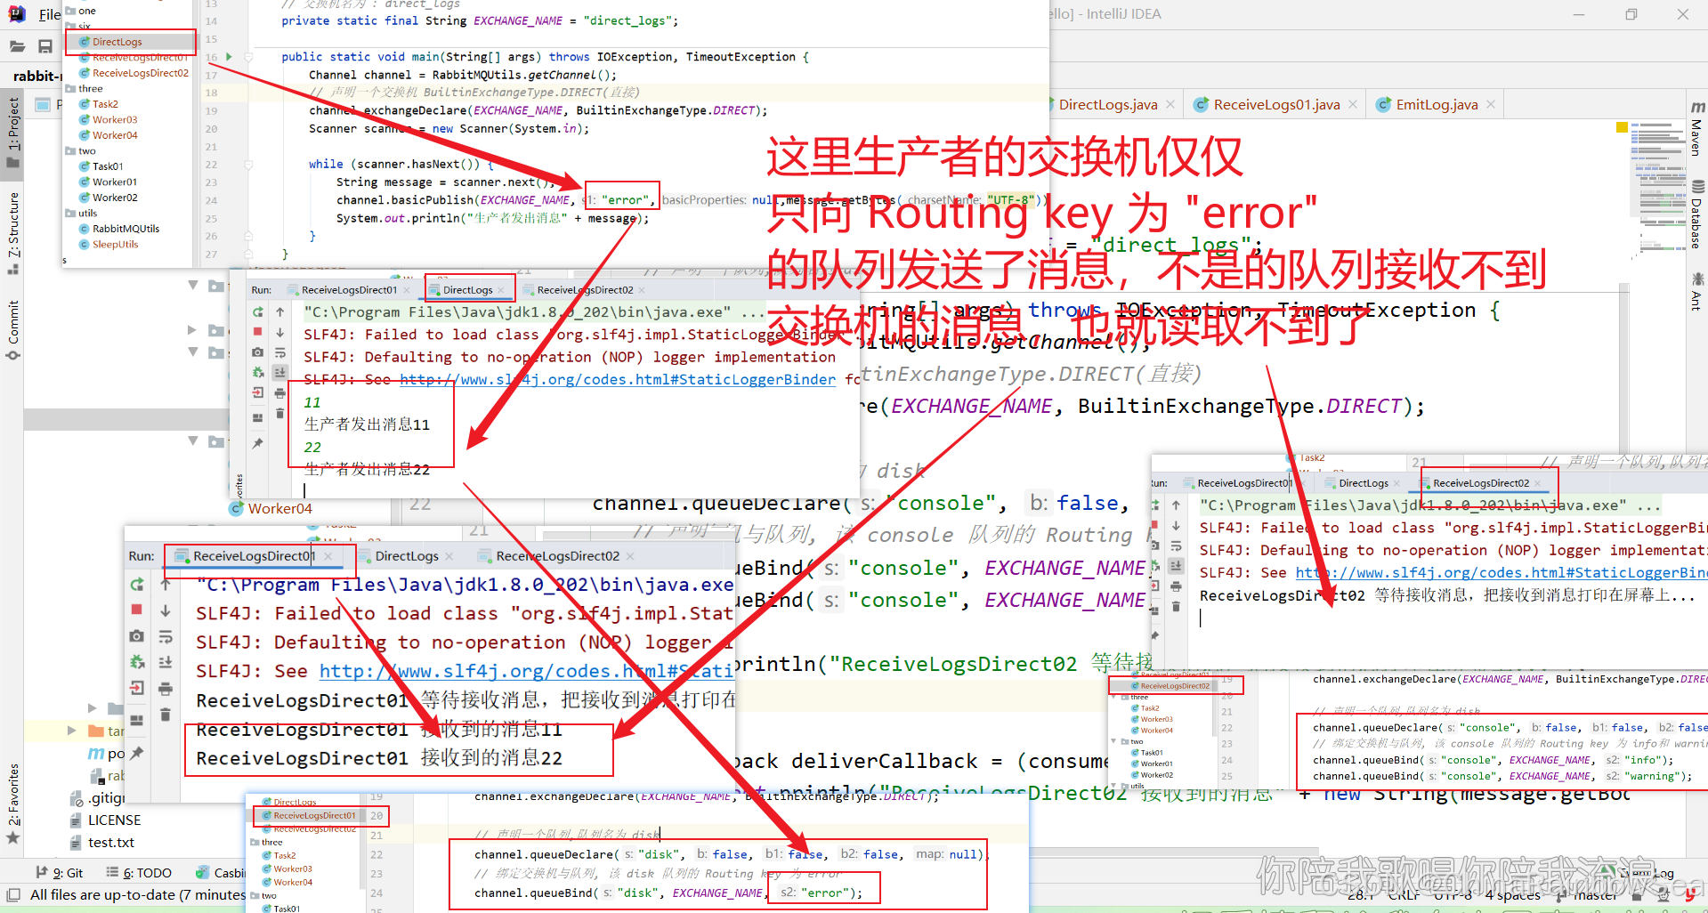Viewport: 1708px width, 913px height.
Task: Toggle pin tab in active DirectLogs Run panel
Action: (x=258, y=442)
